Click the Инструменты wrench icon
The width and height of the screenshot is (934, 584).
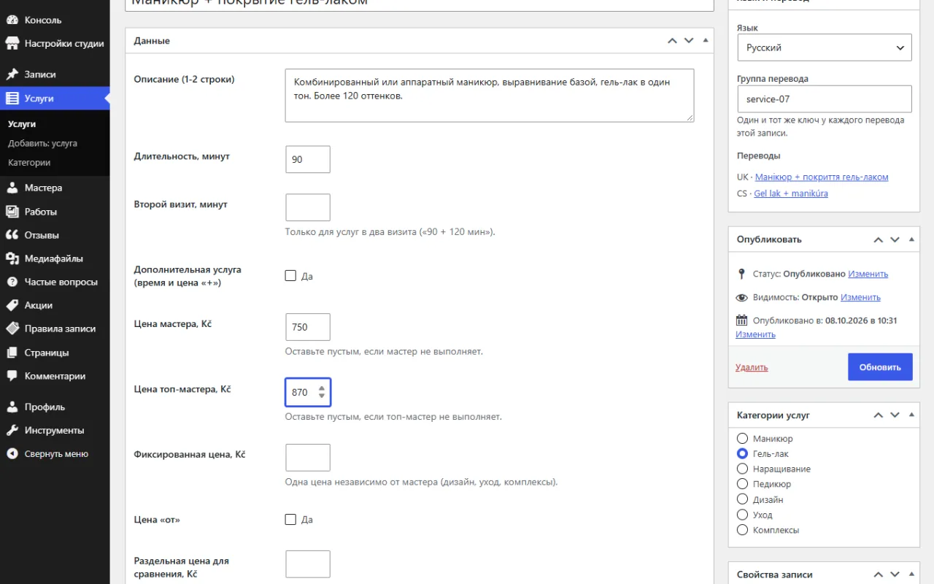click(x=12, y=430)
